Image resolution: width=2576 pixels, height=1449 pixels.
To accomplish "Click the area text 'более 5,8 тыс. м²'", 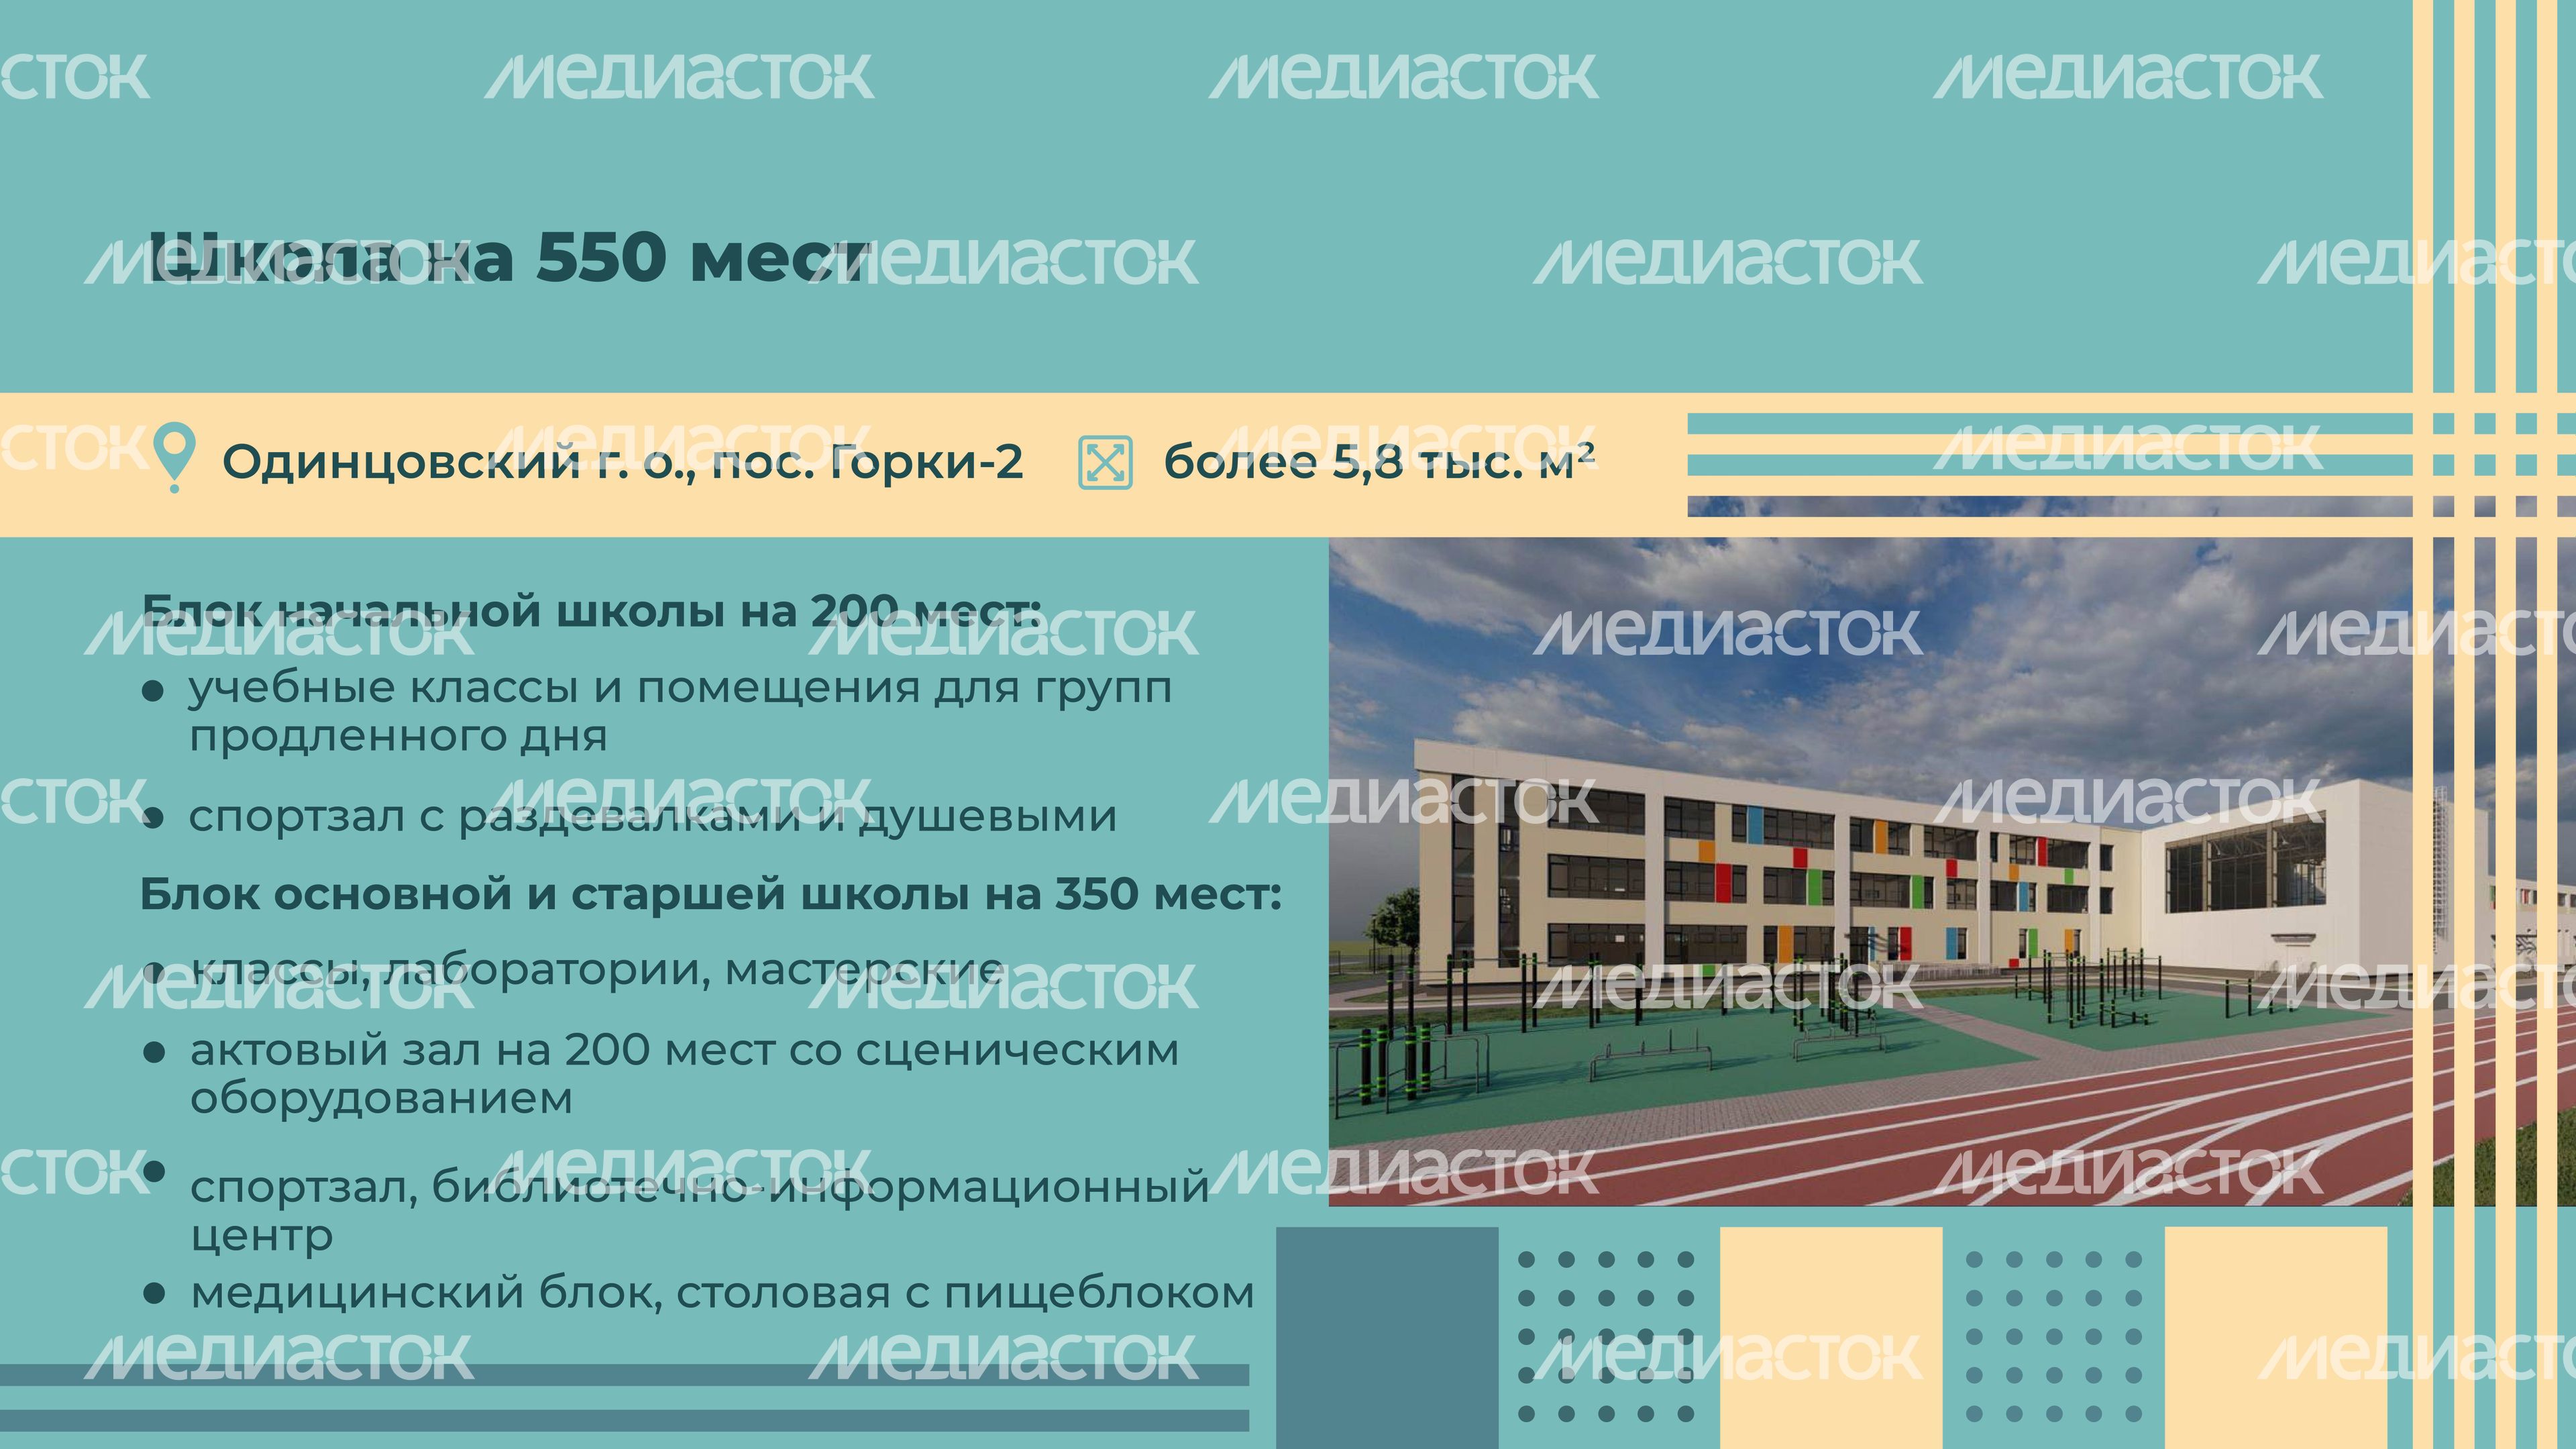I will [x=1379, y=462].
